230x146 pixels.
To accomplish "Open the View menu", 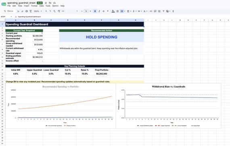I will 20,6.
